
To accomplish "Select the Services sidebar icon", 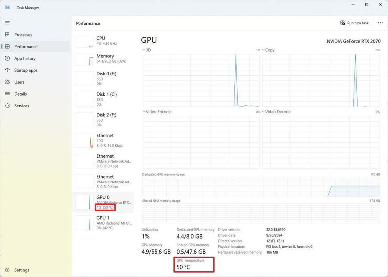I will click(x=7, y=106).
